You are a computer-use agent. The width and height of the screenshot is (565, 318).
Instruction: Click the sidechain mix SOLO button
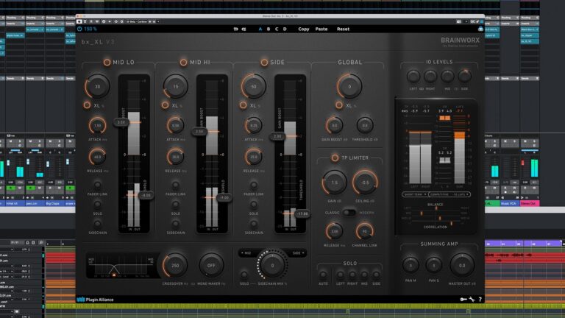[244, 275]
